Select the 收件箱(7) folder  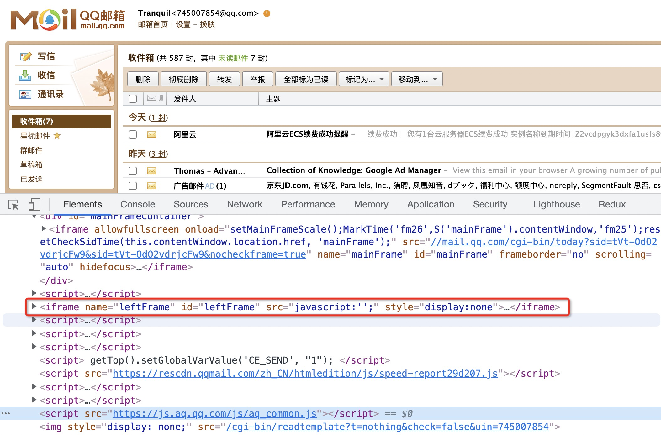click(61, 122)
